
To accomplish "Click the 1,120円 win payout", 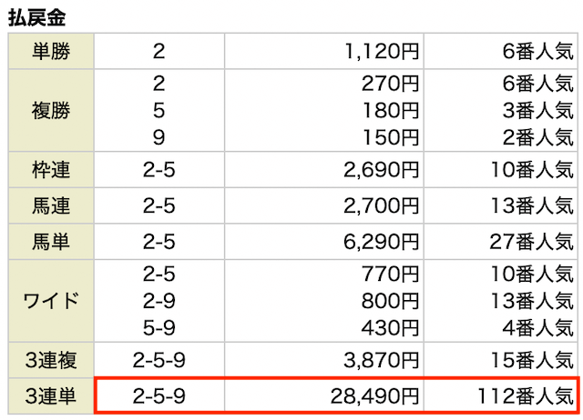I will (382, 51).
